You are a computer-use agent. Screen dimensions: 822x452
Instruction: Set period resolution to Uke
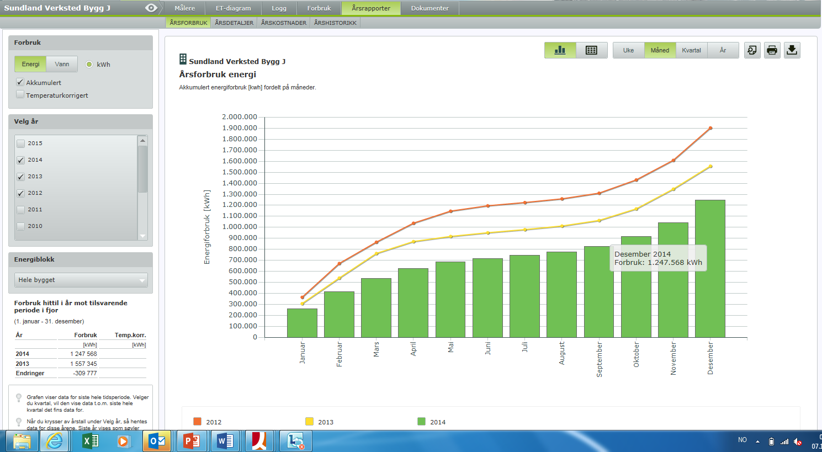(x=629, y=50)
